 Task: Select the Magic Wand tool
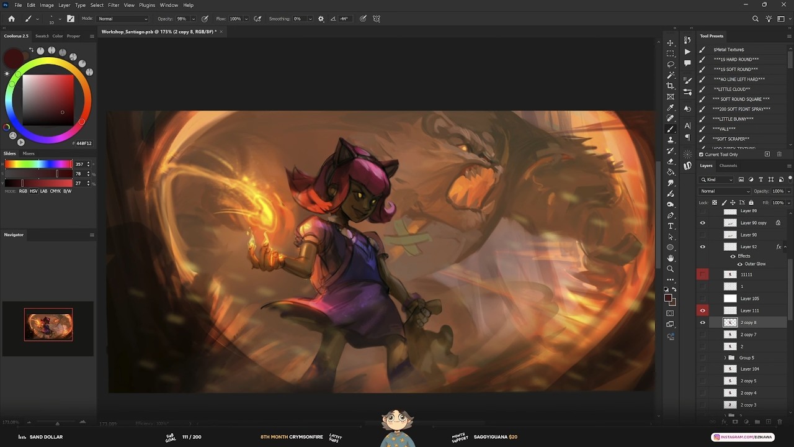point(670,75)
